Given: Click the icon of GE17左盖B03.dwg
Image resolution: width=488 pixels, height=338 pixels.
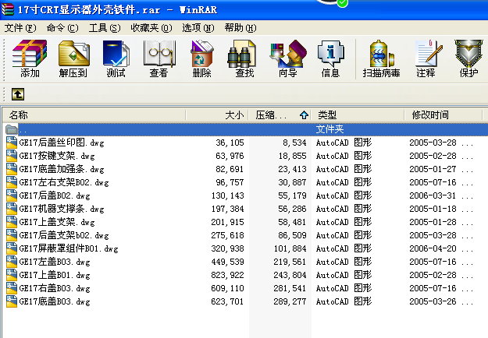Looking at the screenshot, I should pos(12,262).
